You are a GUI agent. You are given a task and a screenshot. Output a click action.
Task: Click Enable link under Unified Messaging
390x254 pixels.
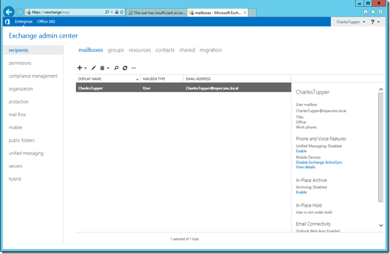[301, 151]
